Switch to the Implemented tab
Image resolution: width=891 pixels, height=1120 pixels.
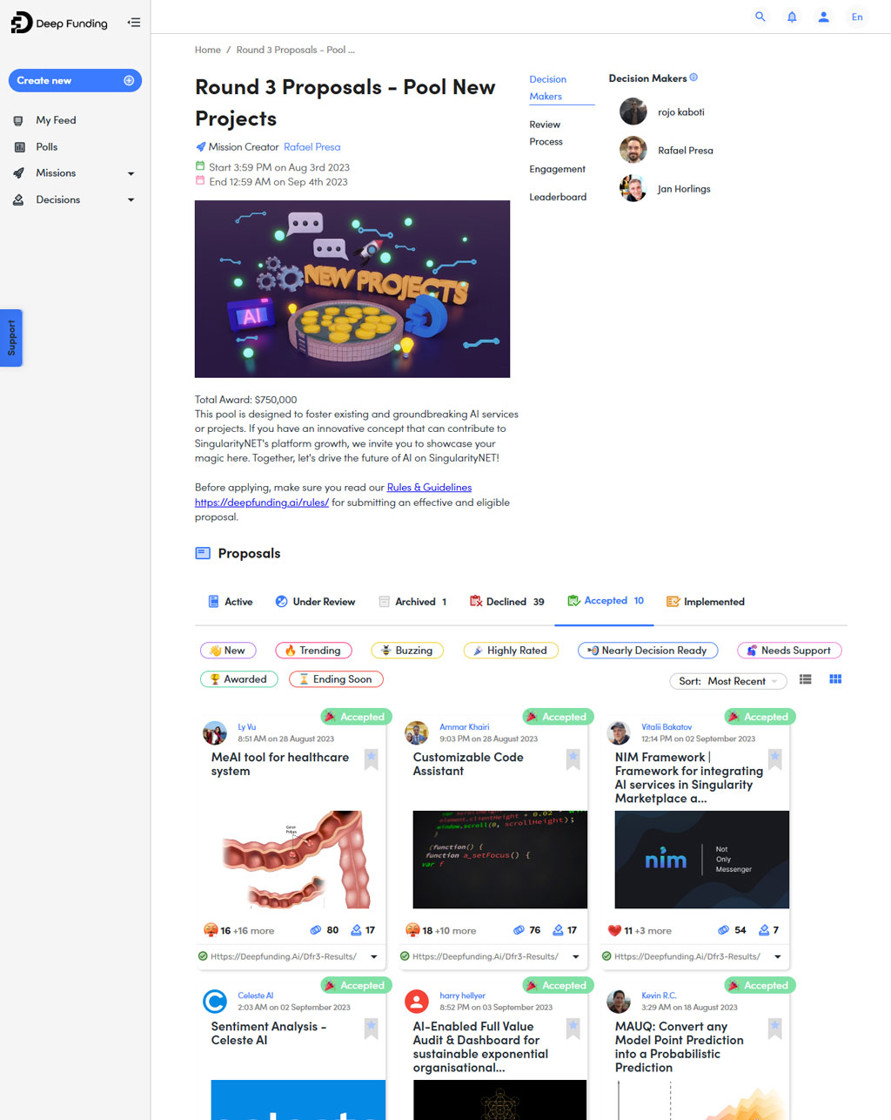[x=706, y=602]
